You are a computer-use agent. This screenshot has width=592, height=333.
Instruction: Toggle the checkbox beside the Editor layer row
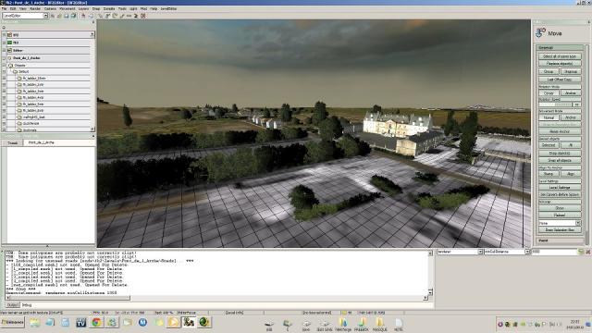click(x=4, y=50)
